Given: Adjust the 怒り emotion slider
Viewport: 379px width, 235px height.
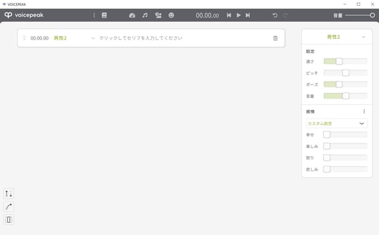Looking at the screenshot, I should click(345, 158).
